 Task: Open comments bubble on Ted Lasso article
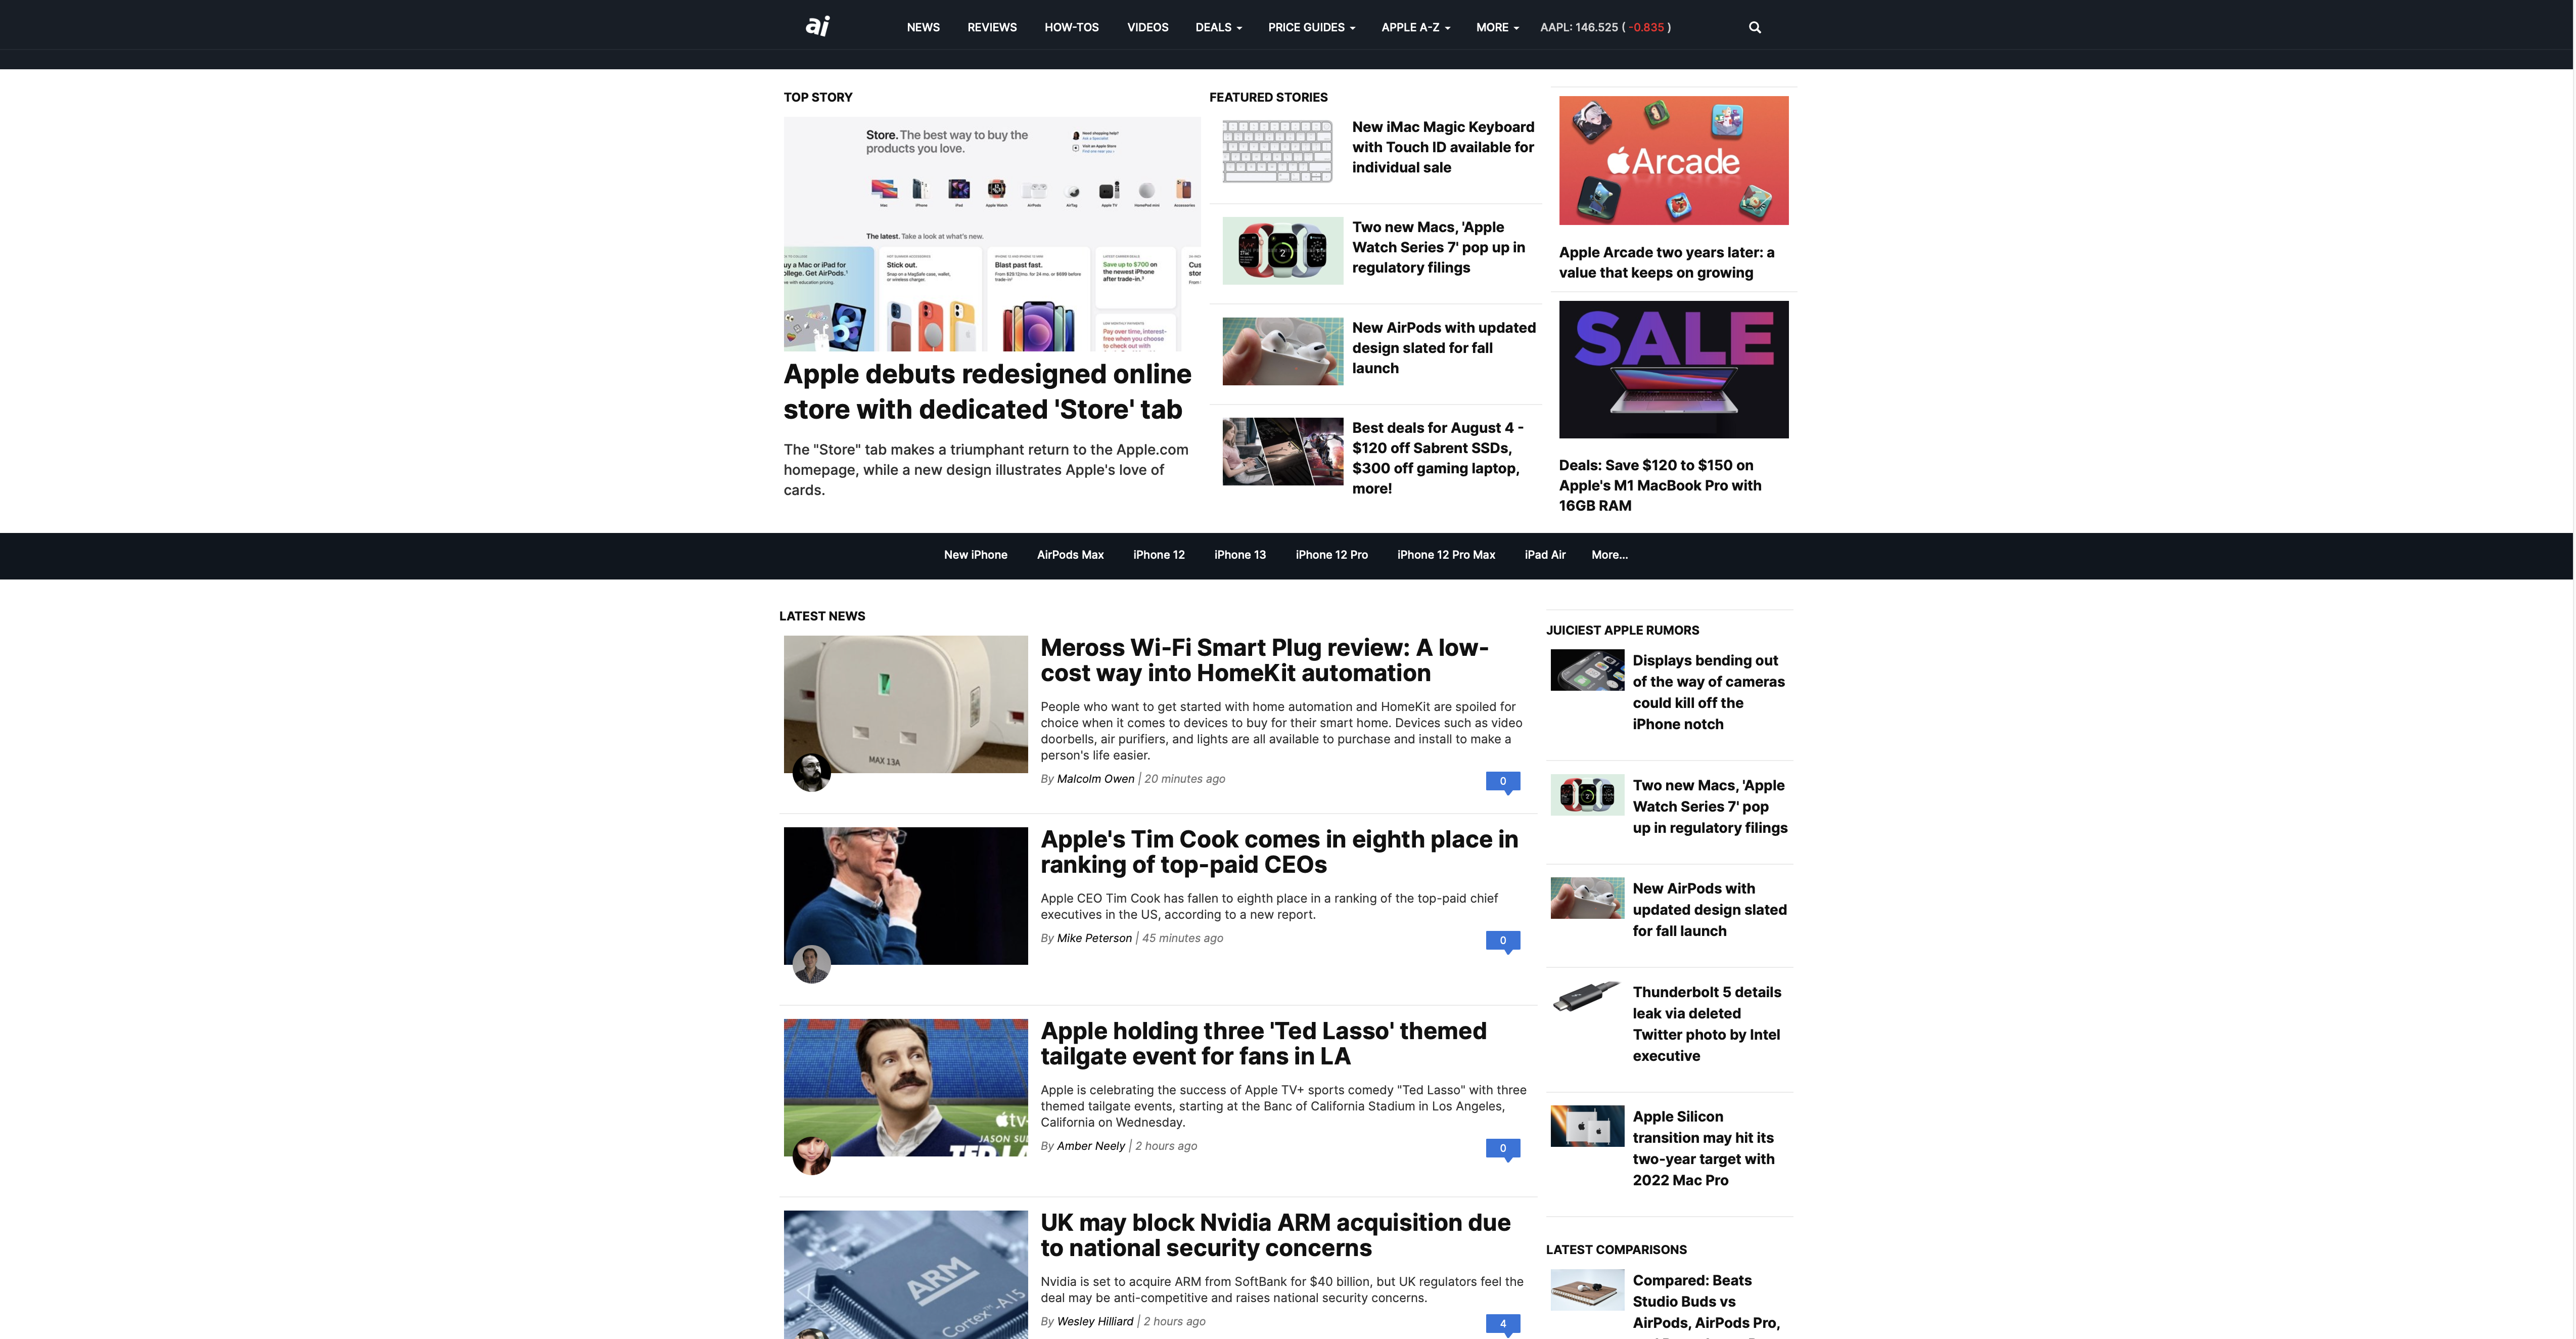click(1502, 1149)
